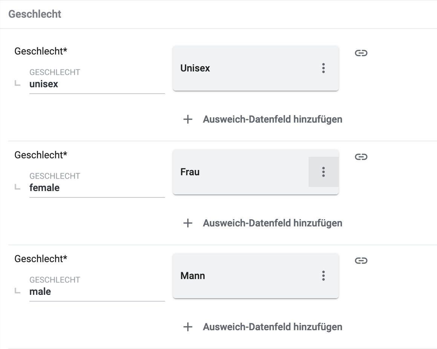Select the Mann data field card
437x349 pixels.
point(241,276)
